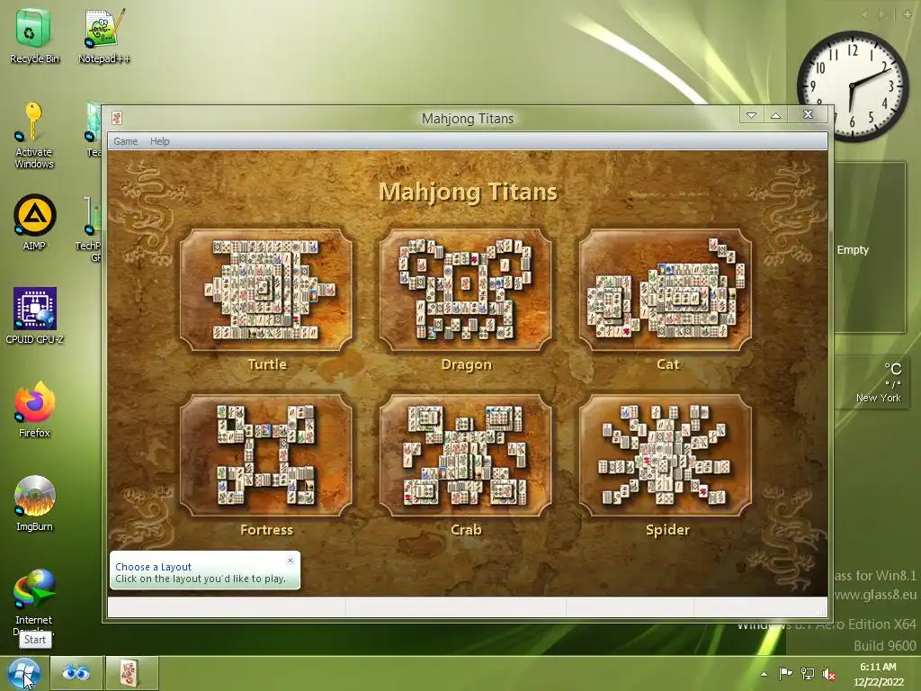
Task: Open the Help menu
Action: point(160,141)
